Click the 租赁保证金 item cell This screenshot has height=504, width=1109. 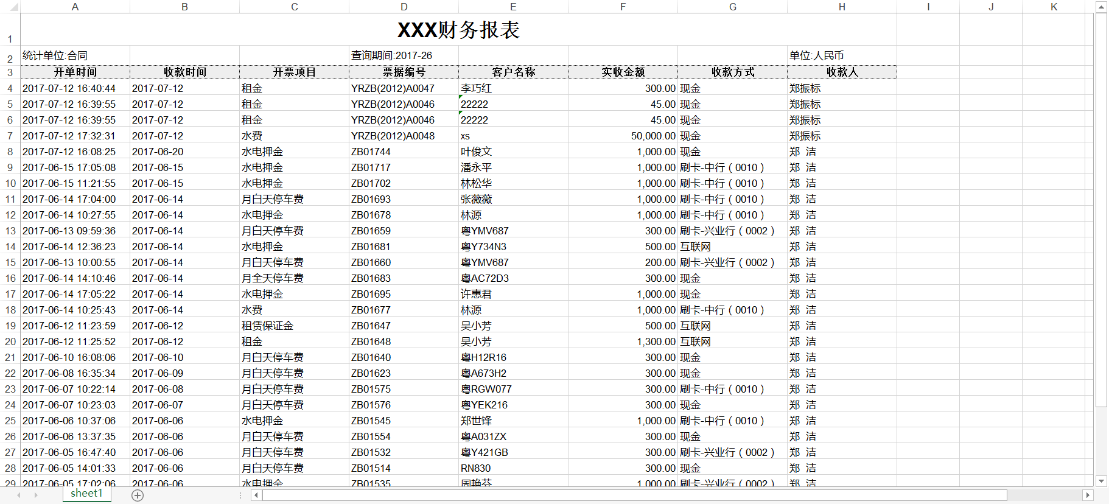(x=294, y=326)
